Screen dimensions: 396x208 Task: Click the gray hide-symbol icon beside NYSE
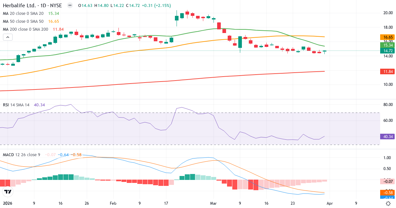pos(70,5)
